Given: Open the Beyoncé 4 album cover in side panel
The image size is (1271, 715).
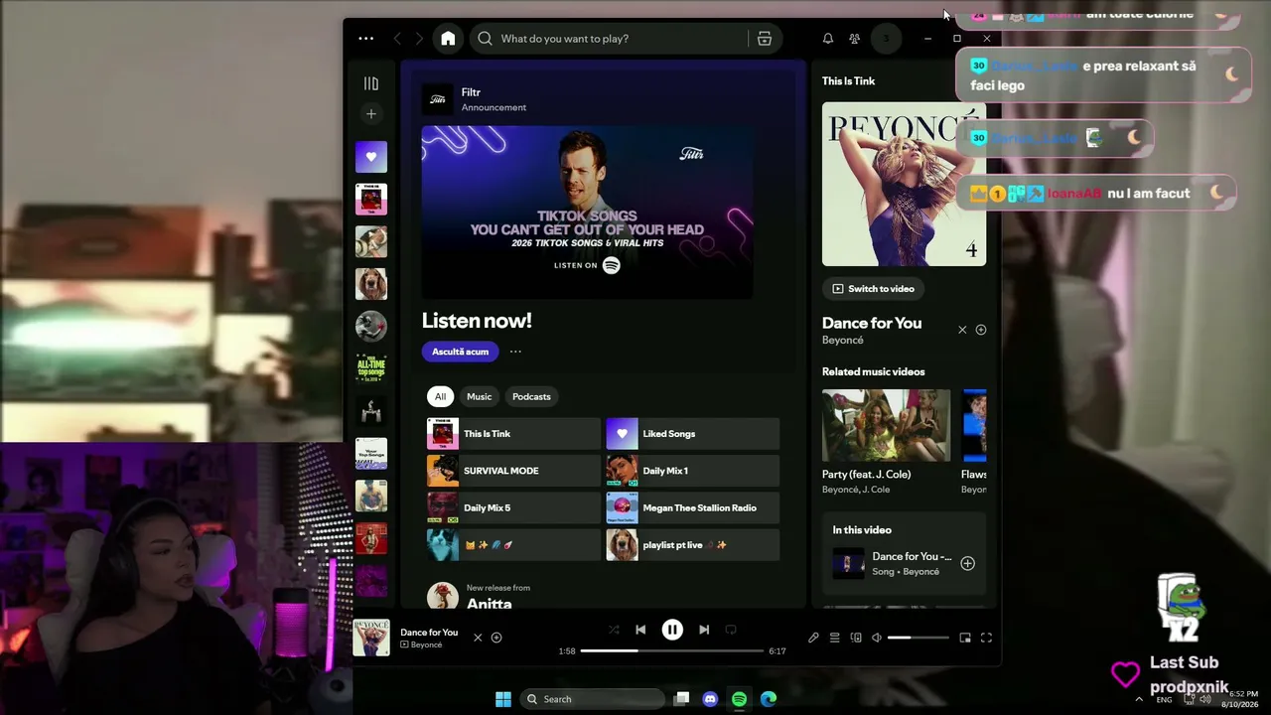Looking at the screenshot, I should pyautogui.click(x=904, y=184).
